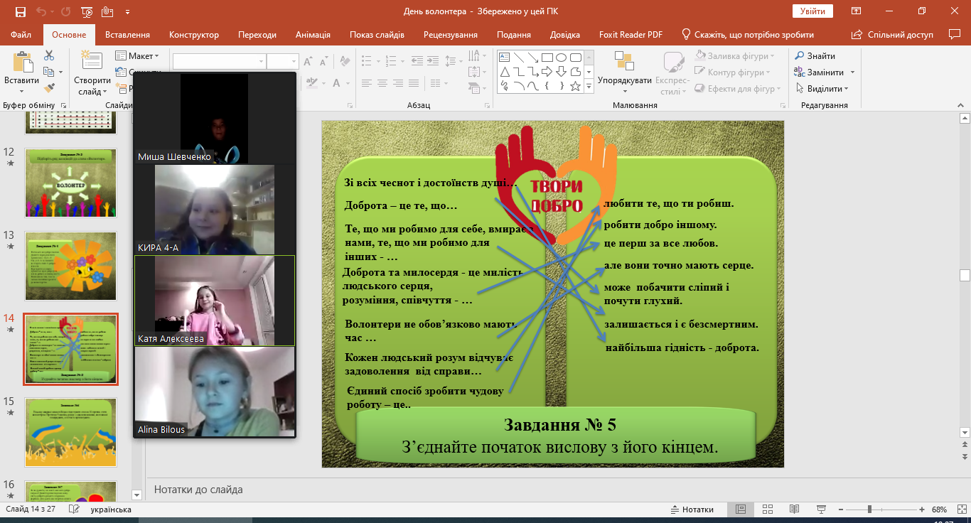Image resolution: width=971 pixels, height=523 pixels.
Task: Switch to the Конструктор tab
Action: coord(194,35)
